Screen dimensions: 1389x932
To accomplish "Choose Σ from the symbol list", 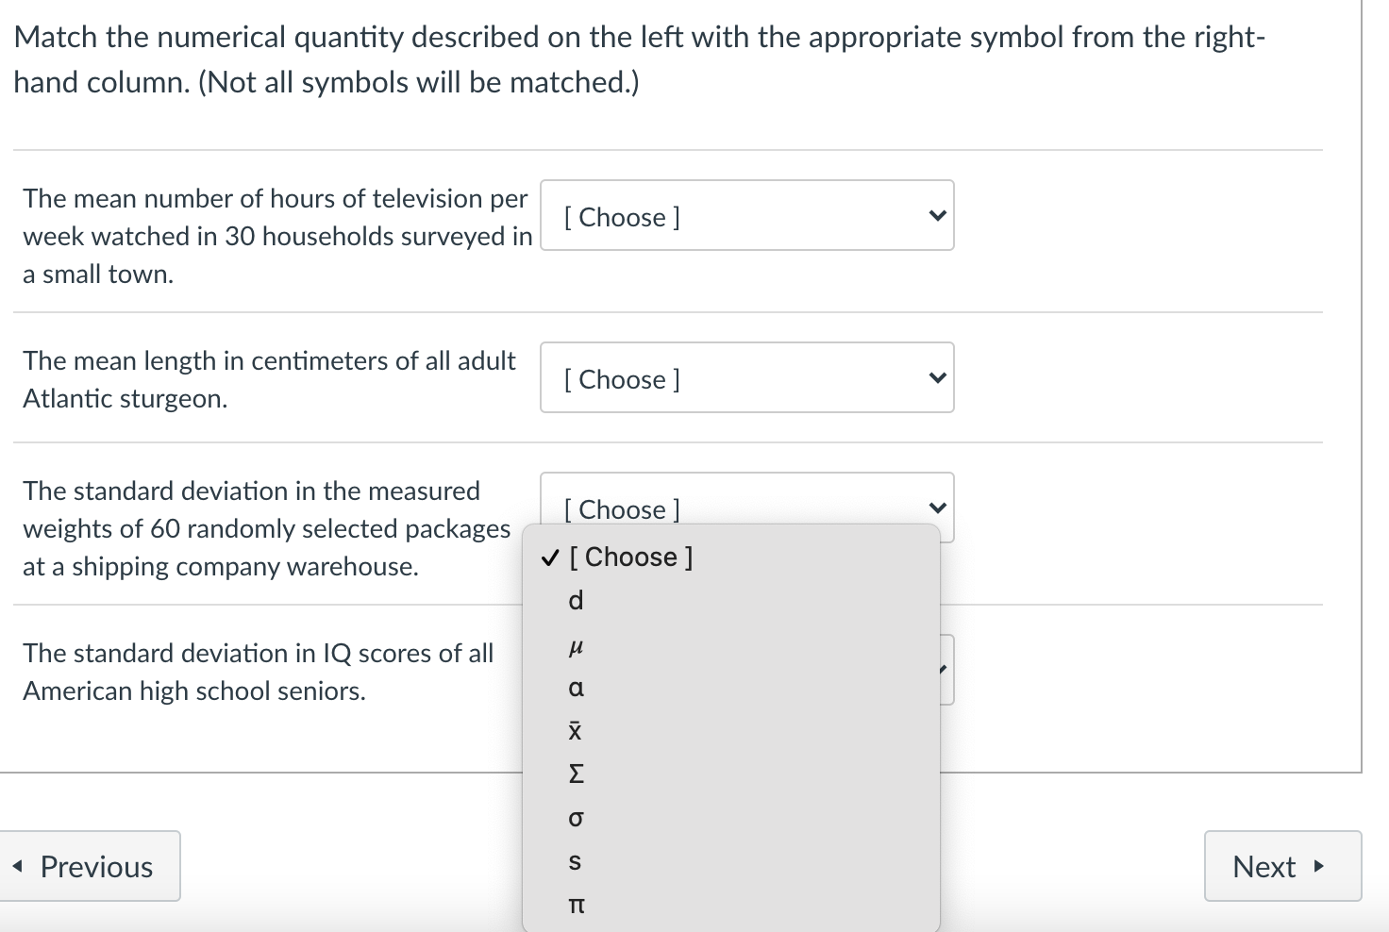I will coord(576,774).
